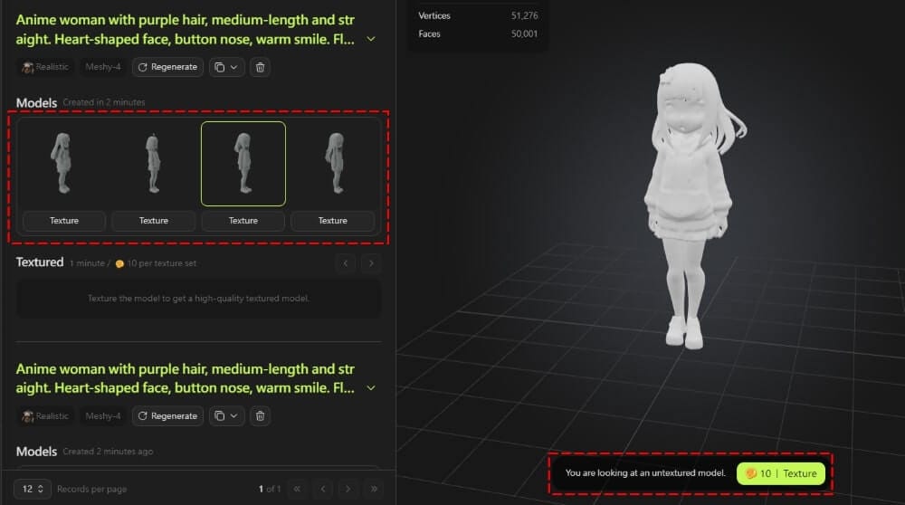Expand the lower prompt text chevron
The width and height of the screenshot is (905, 505).
(x=371, y=388)
